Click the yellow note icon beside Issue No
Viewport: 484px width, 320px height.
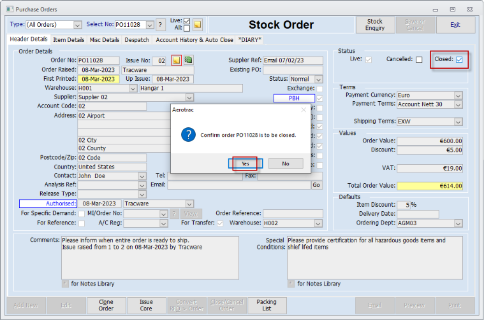[176, 60]
